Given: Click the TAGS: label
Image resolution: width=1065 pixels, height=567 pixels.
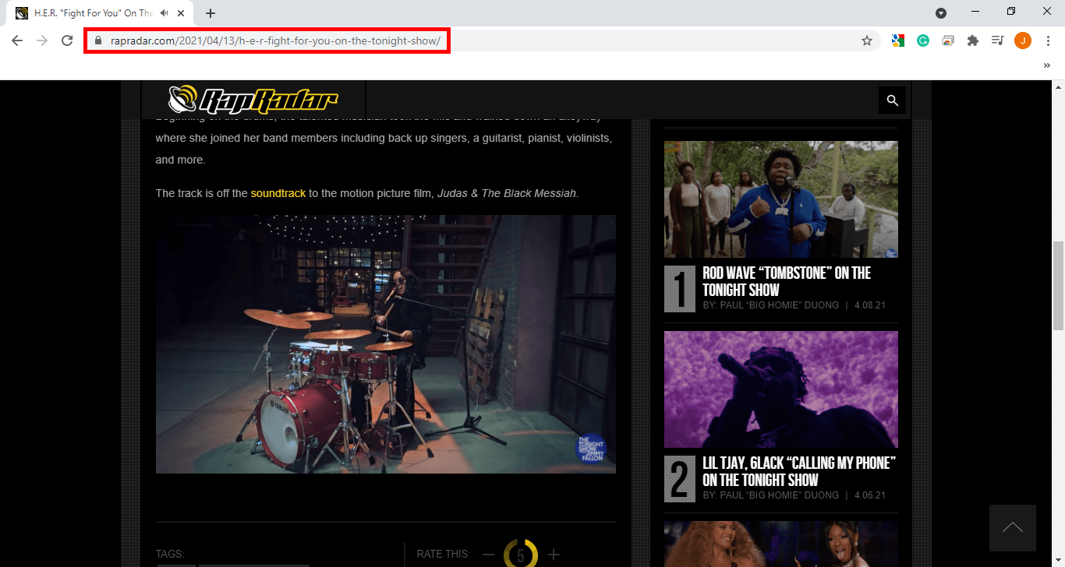Looking at the screenshot, I should tap(170, 555).
